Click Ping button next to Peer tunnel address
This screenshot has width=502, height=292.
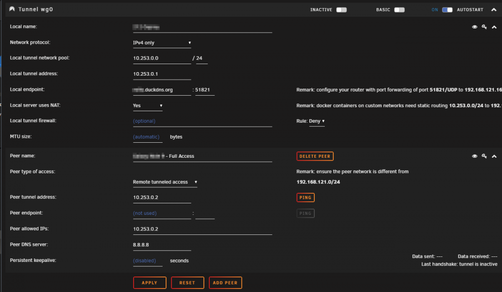pyautogui.click(x=305, y=198)
